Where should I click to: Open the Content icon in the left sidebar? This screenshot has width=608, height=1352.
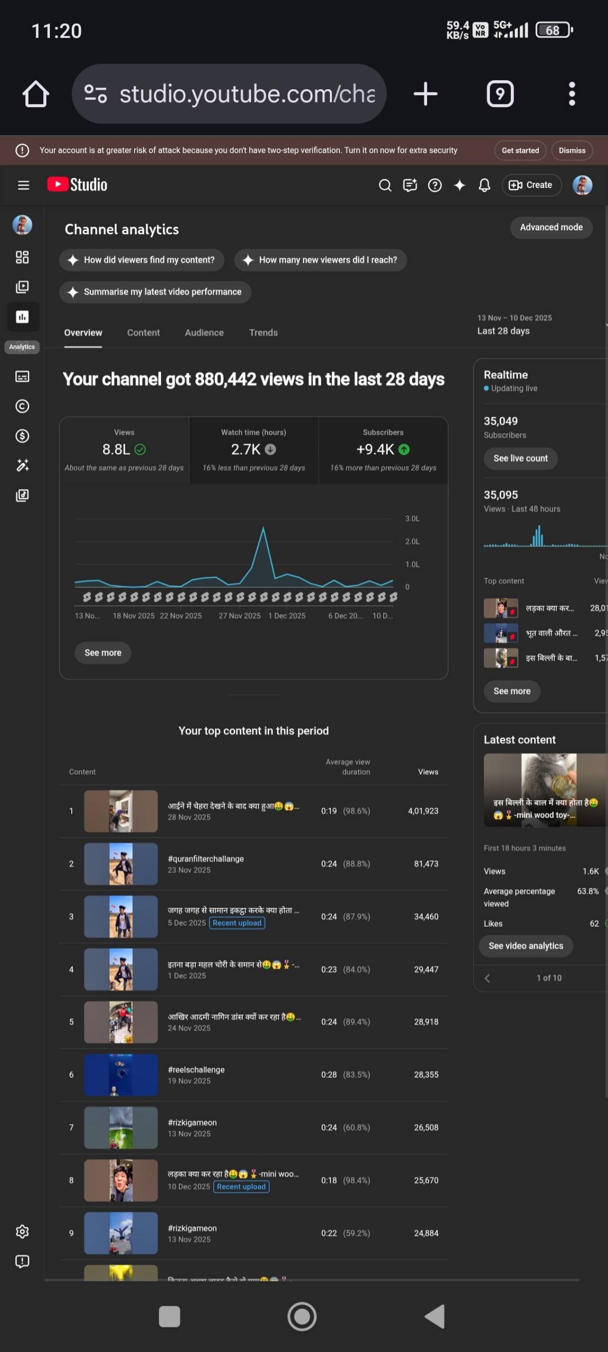pos(22,287)
